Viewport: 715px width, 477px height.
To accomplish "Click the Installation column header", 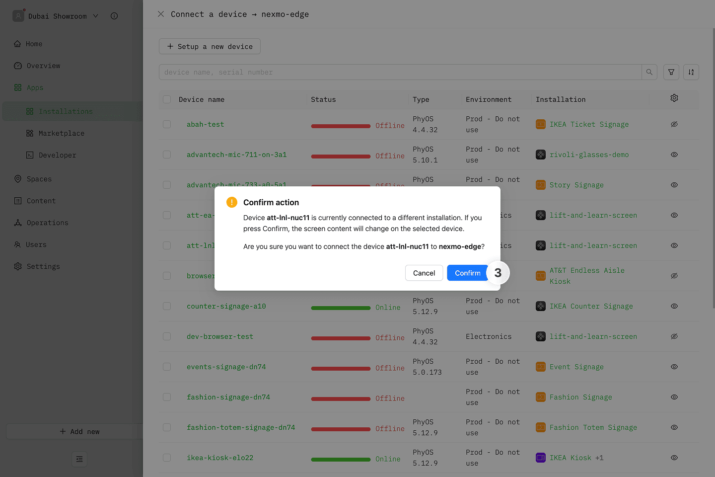I will pyautogui.click(x=561, y=99).
